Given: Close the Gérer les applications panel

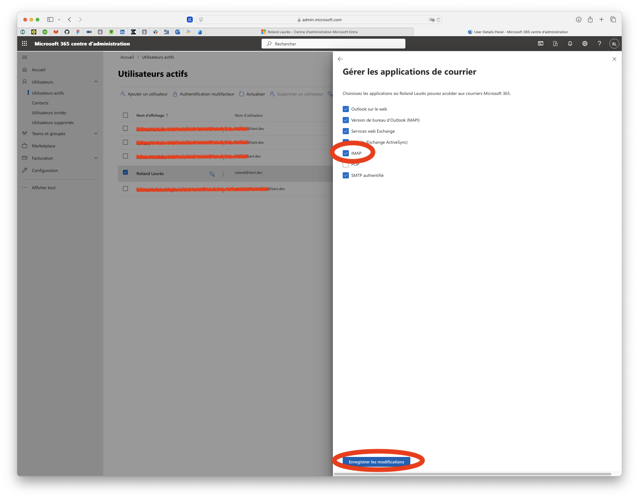Looking at the screenshot, I should [x=614, y=59].
